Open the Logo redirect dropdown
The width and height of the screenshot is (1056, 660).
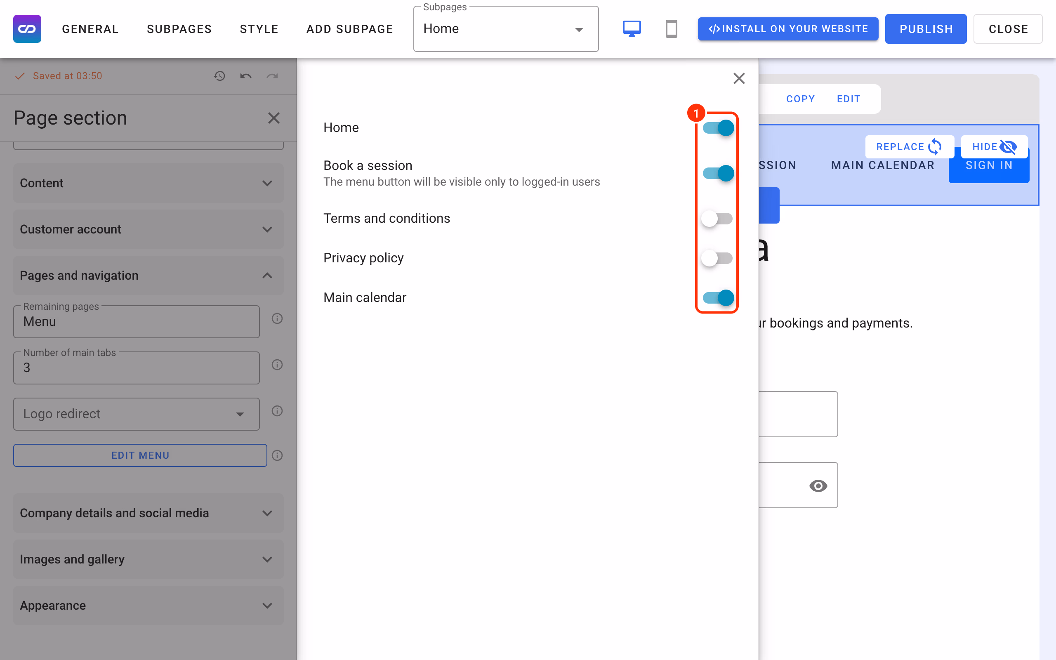136,414
